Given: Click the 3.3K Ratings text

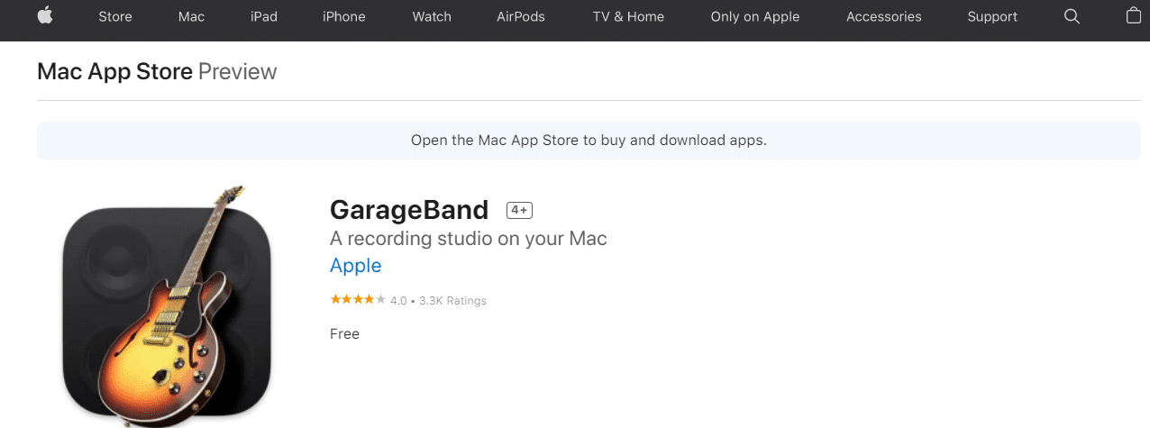Looking at the screenshot, I should [x=452, y=301].
